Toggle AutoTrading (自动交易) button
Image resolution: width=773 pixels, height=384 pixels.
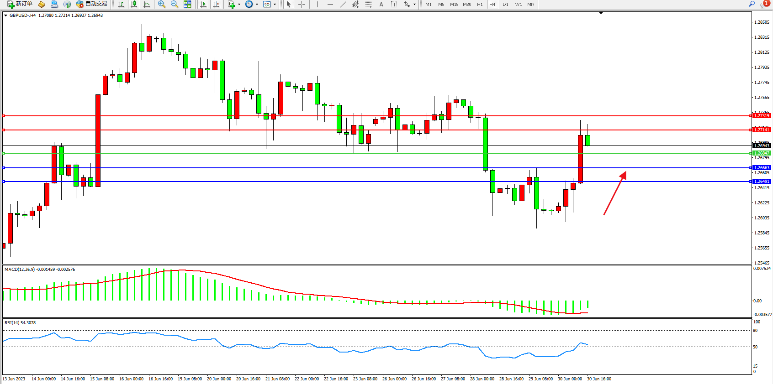pos(91,4)
